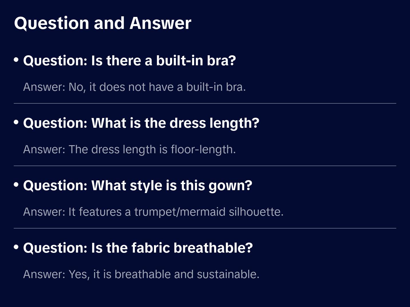Click the divider below the silhouette answer
This screenshot has height=307, width=410.
click(205, 228)
